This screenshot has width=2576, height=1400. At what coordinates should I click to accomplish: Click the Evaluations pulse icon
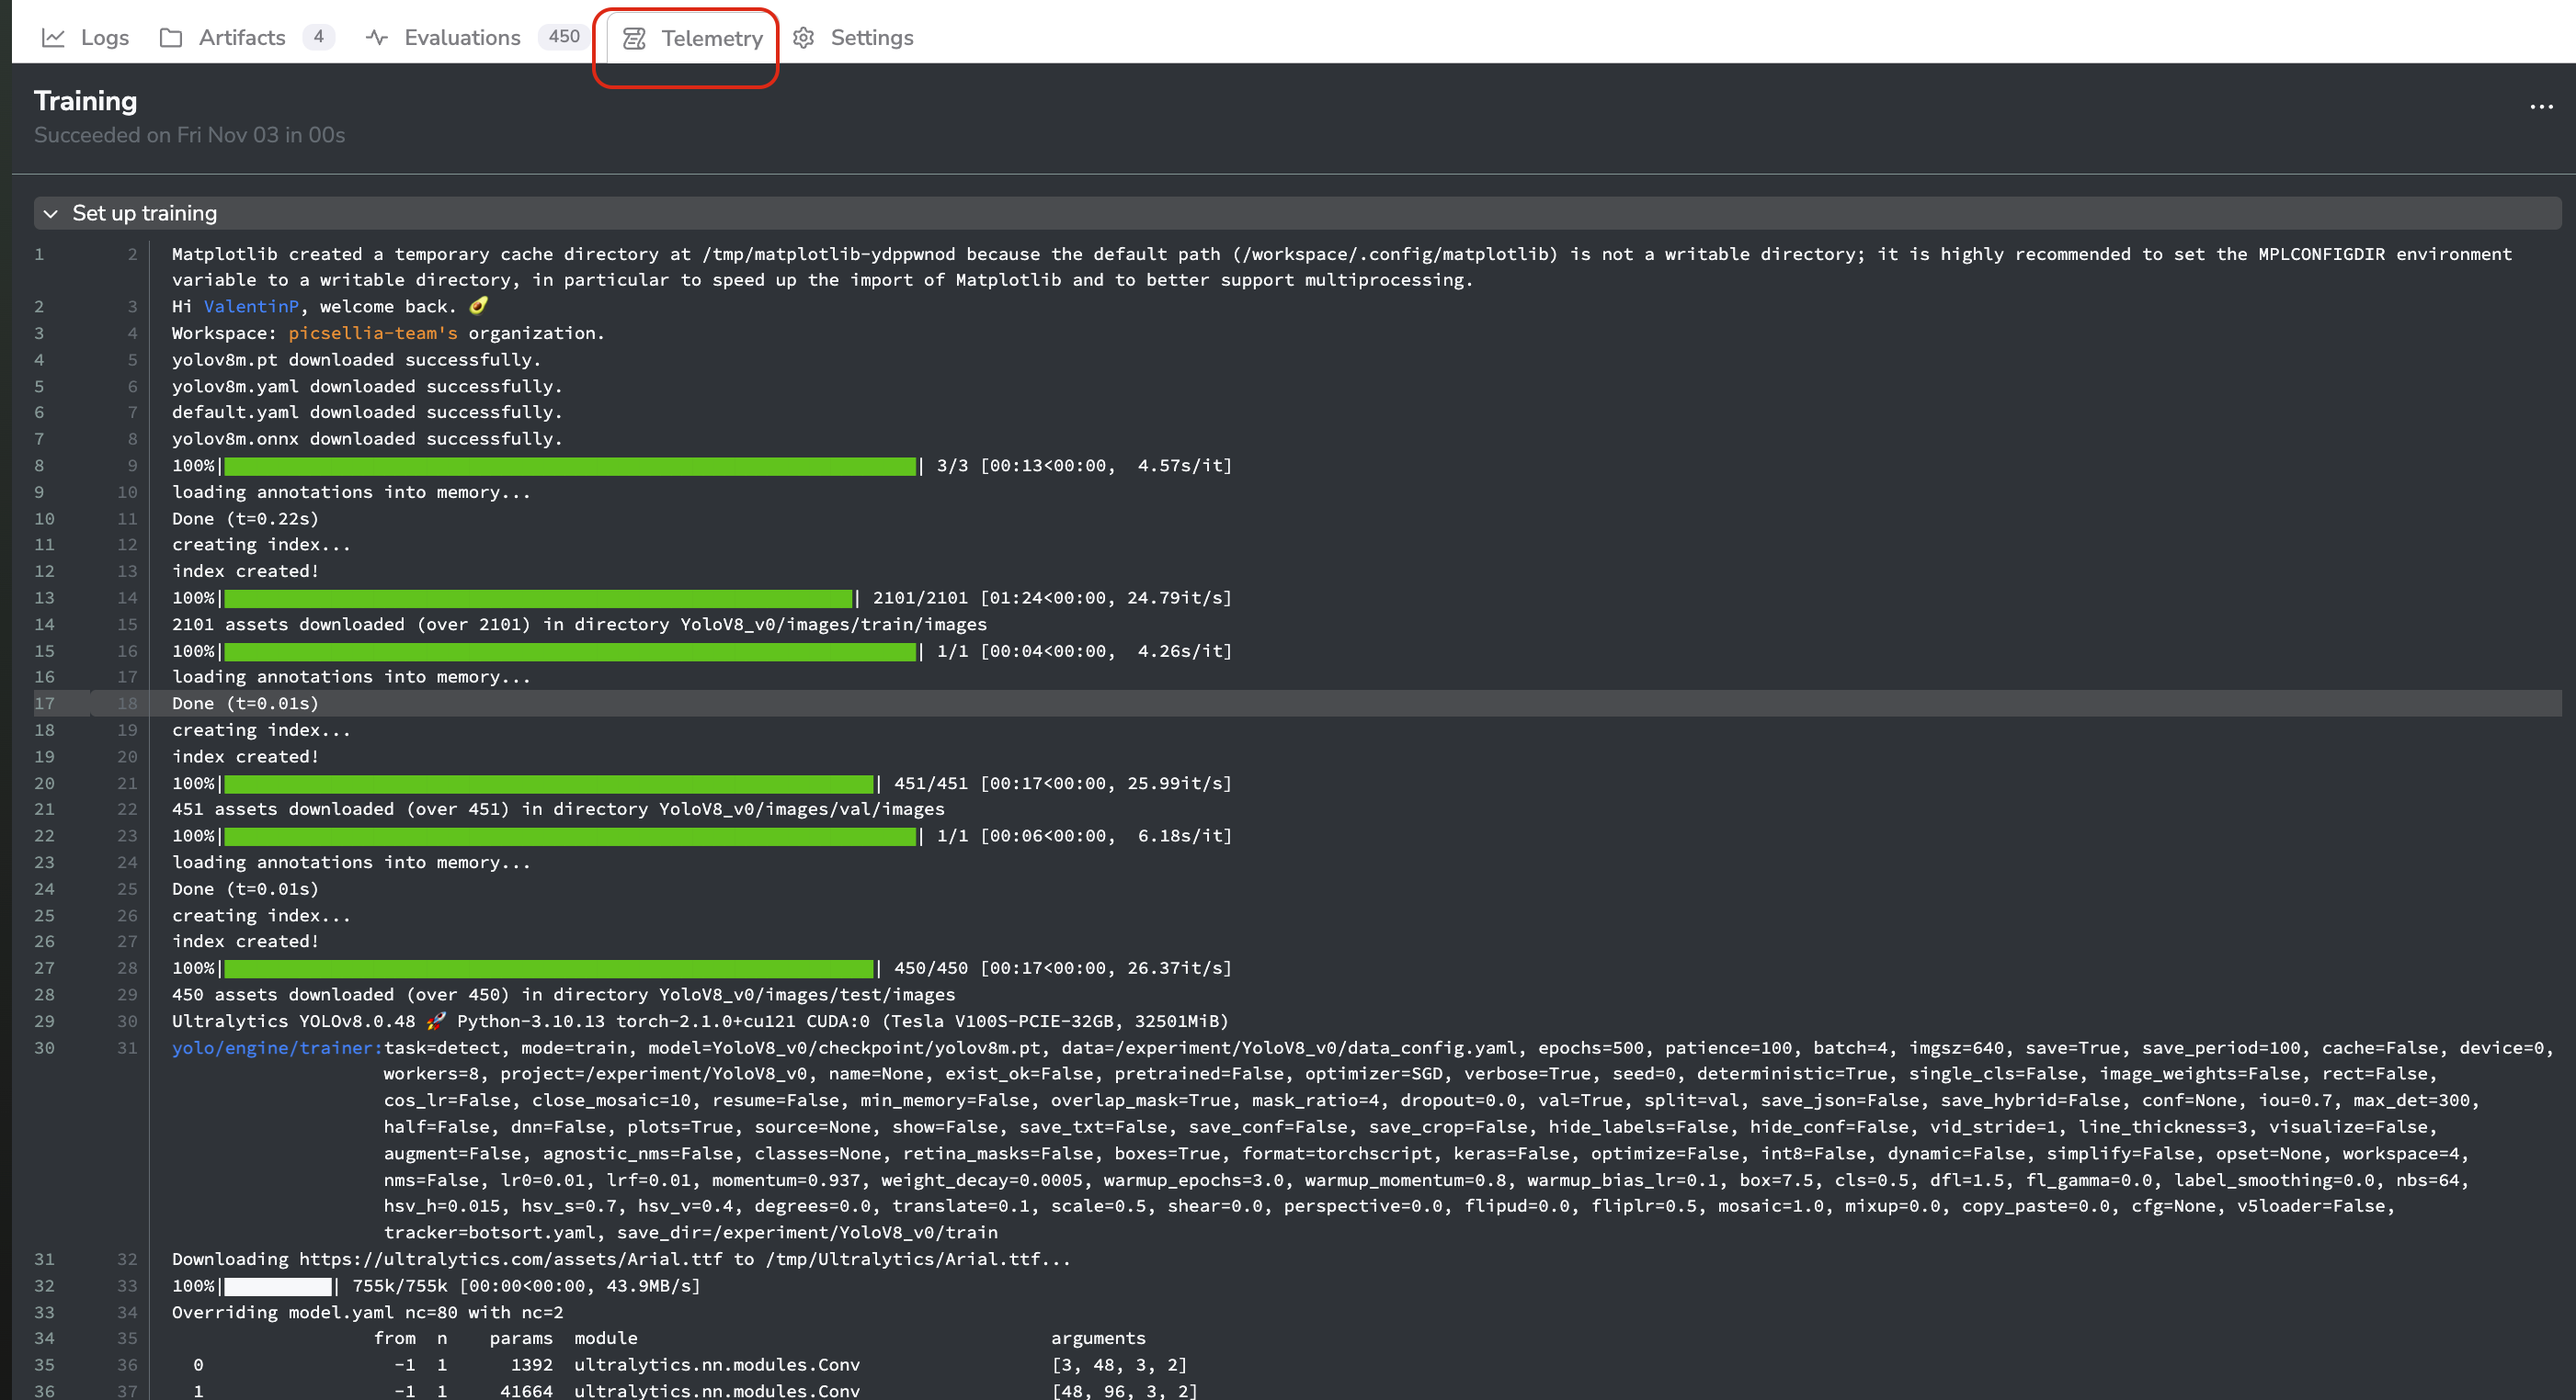pyautogui.click(x=377, y=38)
